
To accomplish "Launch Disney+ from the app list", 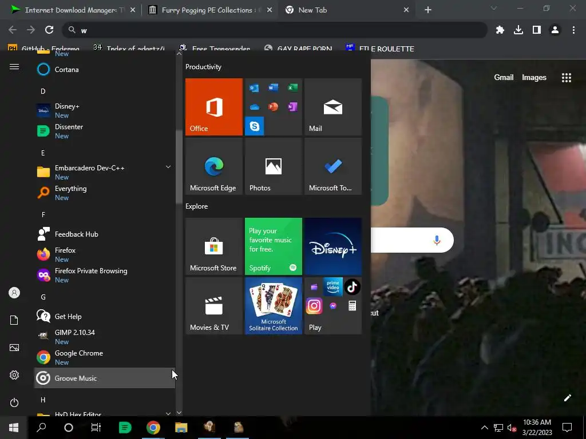I will click(x=105, y=111).
